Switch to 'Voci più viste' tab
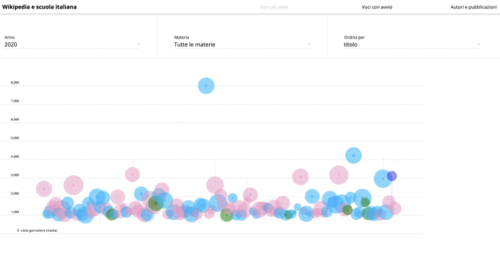Image resolution: width=500 pixels, height=272 pixels. (x=273, y=7)
